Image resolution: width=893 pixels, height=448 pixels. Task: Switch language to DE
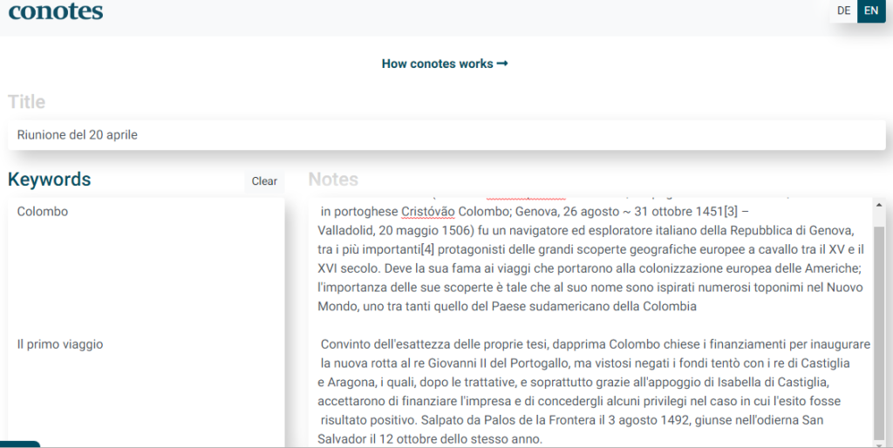pyautogui.click(x=843, y=10)
